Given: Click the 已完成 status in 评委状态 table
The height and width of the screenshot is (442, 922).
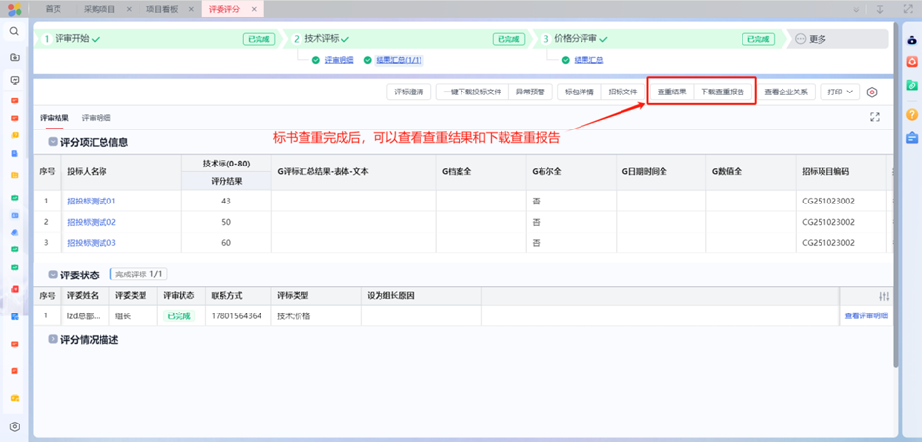Looking at the screenshot, I should [x=179, y=315].
